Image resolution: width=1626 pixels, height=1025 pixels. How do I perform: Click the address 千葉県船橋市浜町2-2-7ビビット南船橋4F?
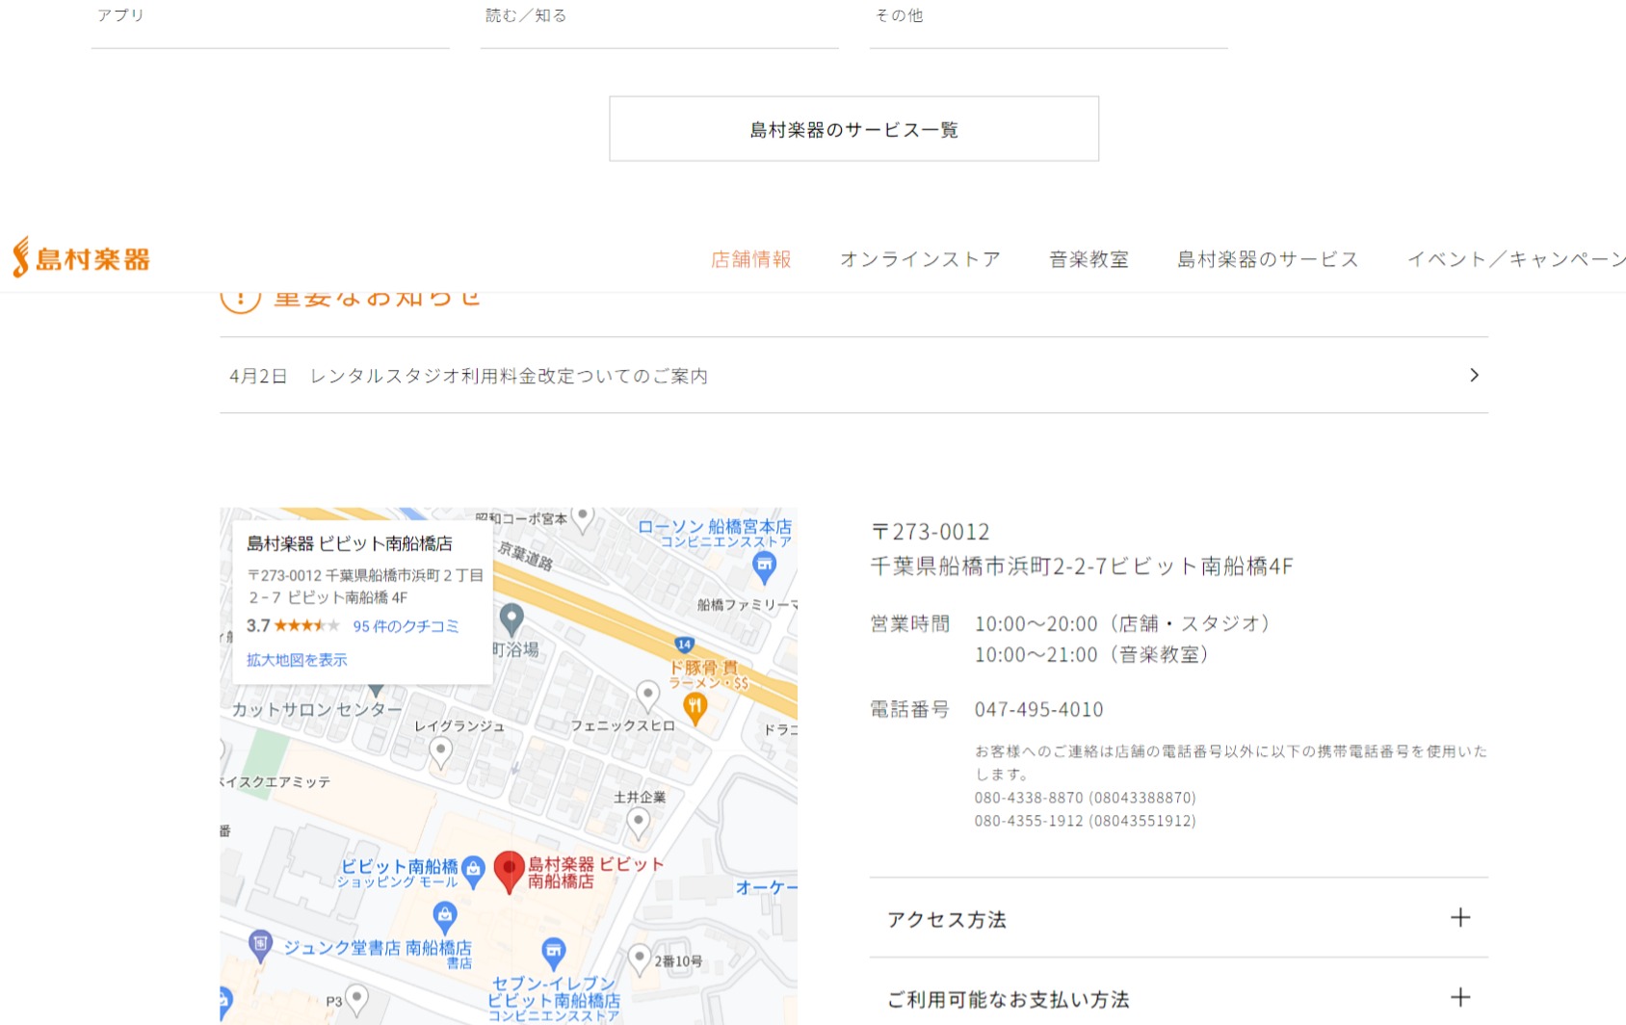[x=1082, y=566]
